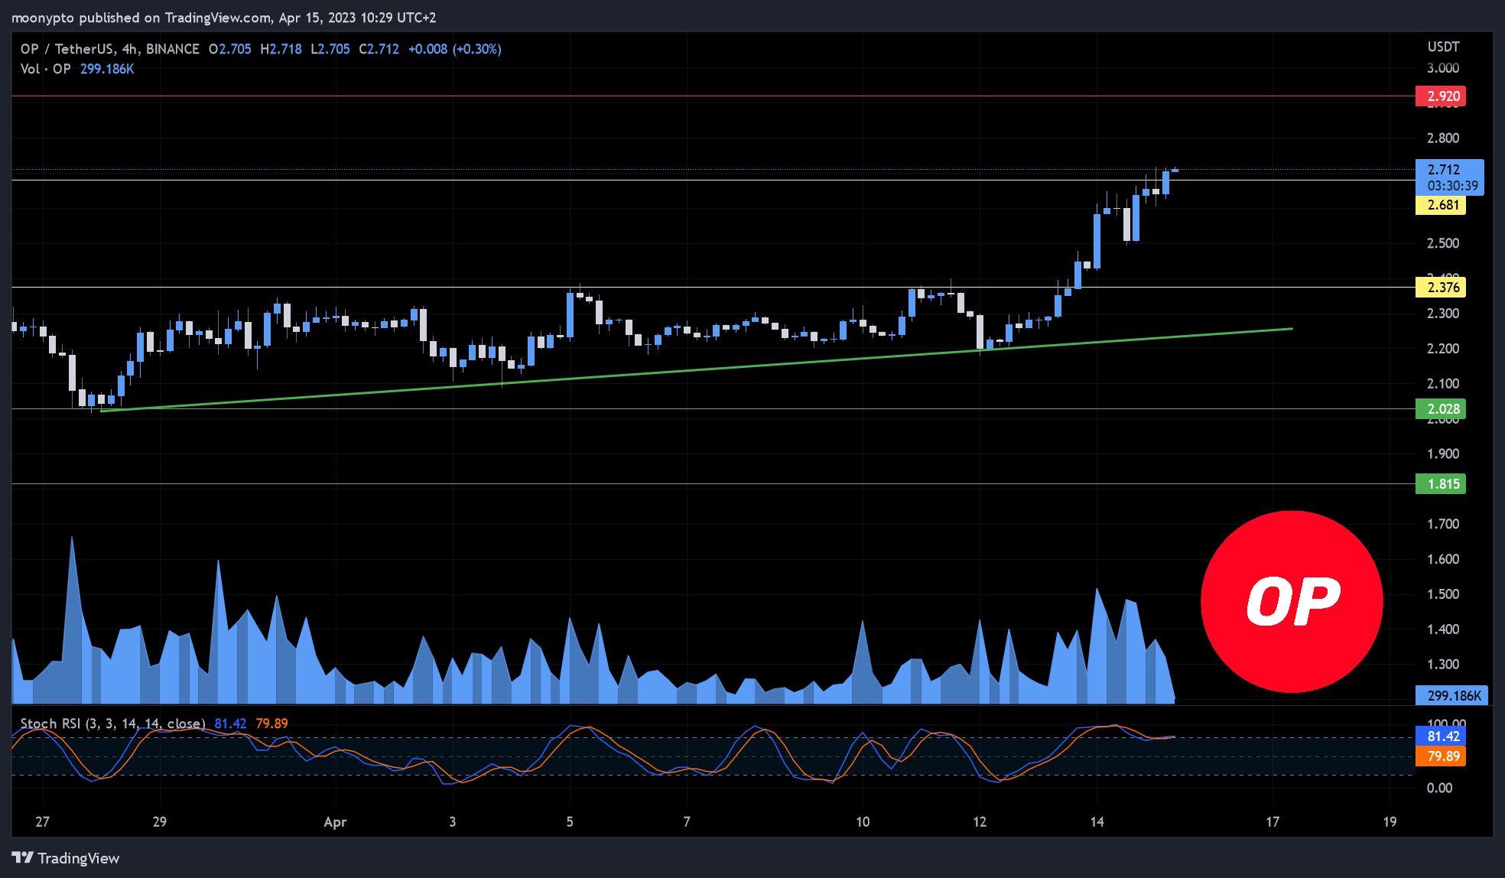Click the published header text at top

(223, 18)
